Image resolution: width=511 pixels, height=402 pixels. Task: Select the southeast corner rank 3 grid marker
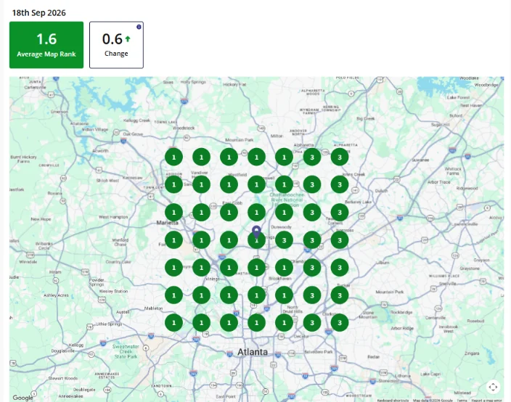tap(340, 323)
